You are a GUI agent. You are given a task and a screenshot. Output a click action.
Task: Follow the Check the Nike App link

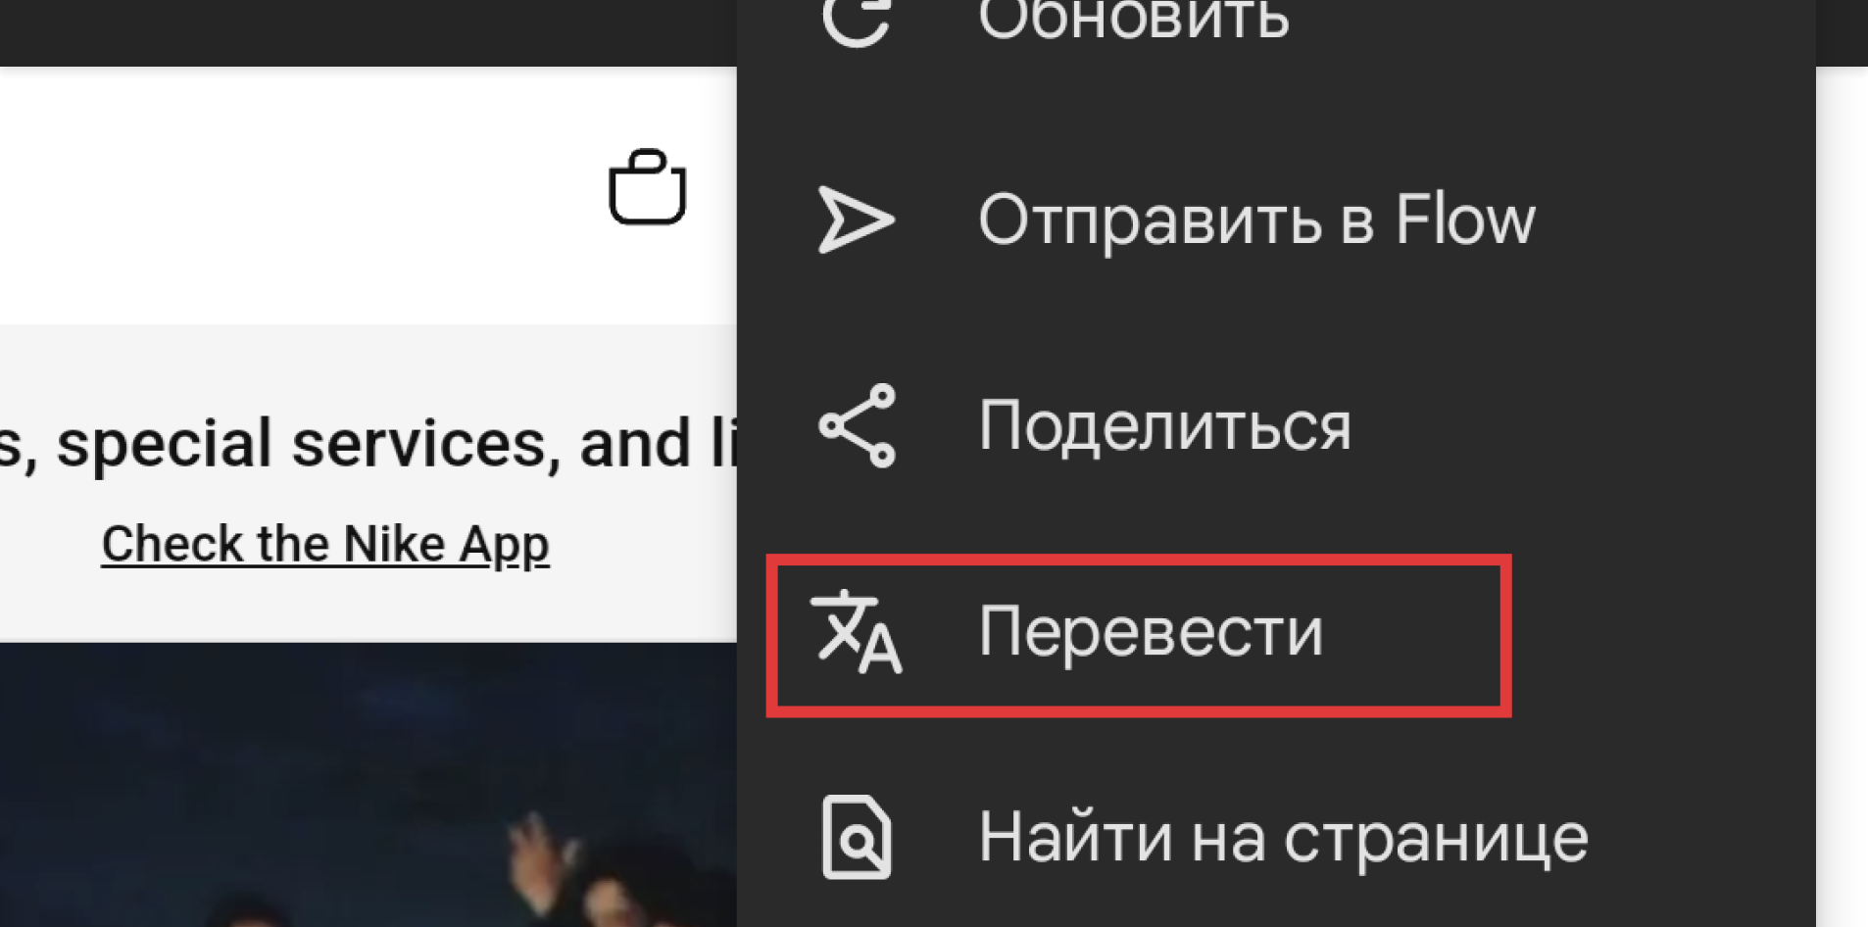(325, 545)
